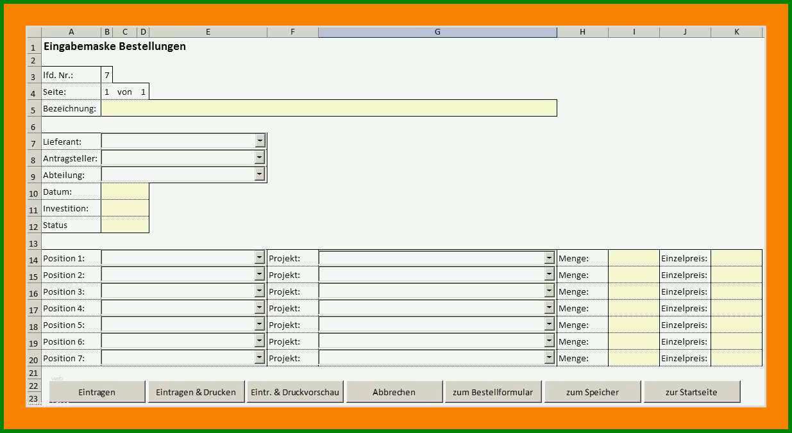Click the yellow Datum input cell
The height and width of the screenshot is (433, 792).
[125, 191]
